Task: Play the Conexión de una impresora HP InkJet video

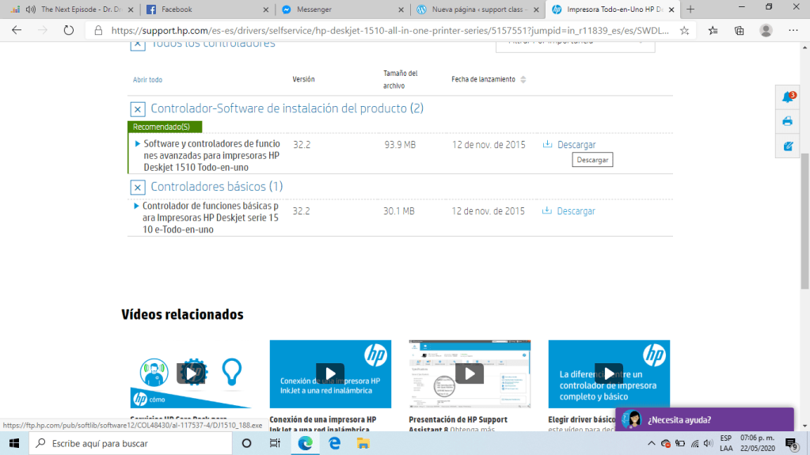Action: coord(330,373)
